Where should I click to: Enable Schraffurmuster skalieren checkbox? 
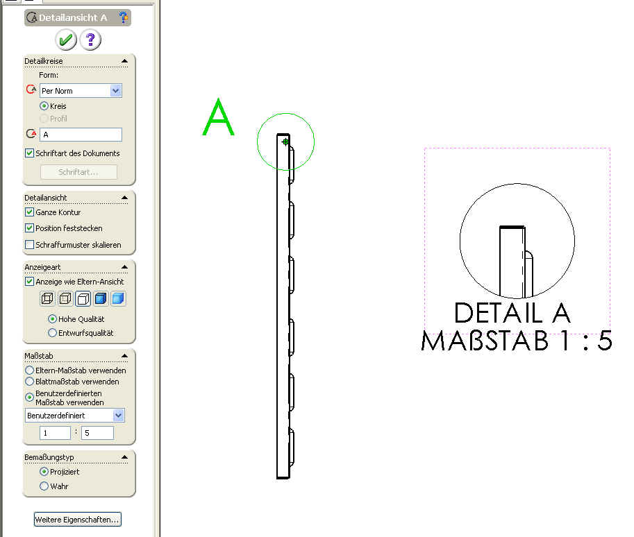(30, 245)
